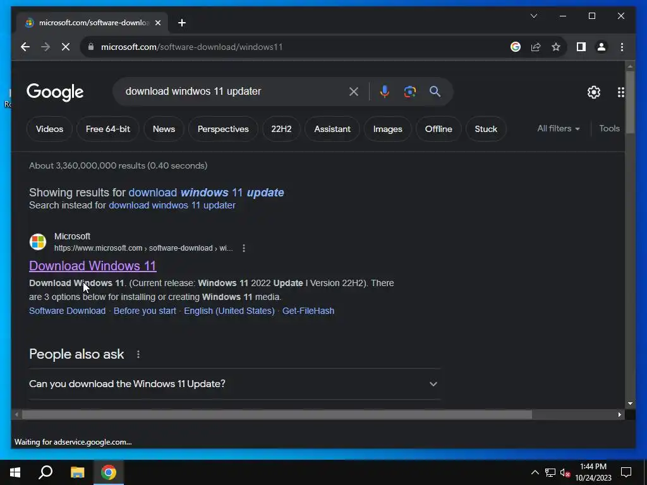Open the taskbar clock showing 1:44 PM
The width and height of the screenshot is (647, 485).
coord(593,472)
